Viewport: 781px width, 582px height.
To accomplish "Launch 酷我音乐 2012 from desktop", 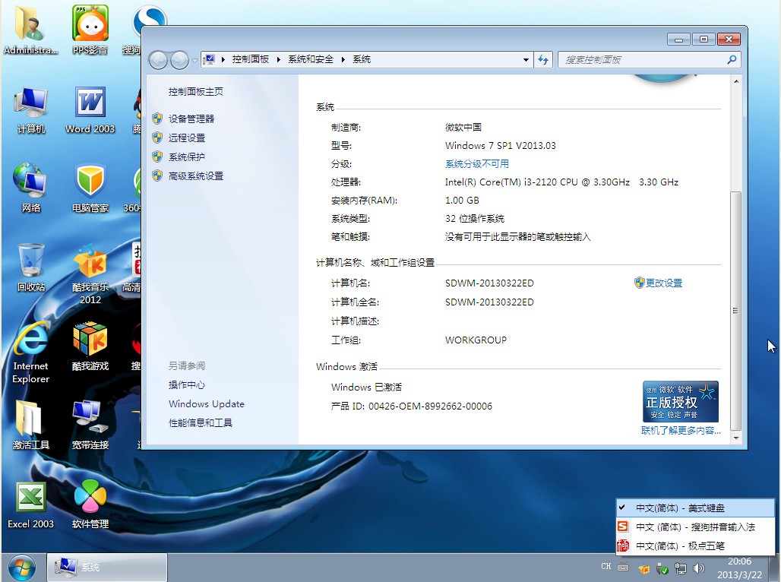I will pos(90,274).
